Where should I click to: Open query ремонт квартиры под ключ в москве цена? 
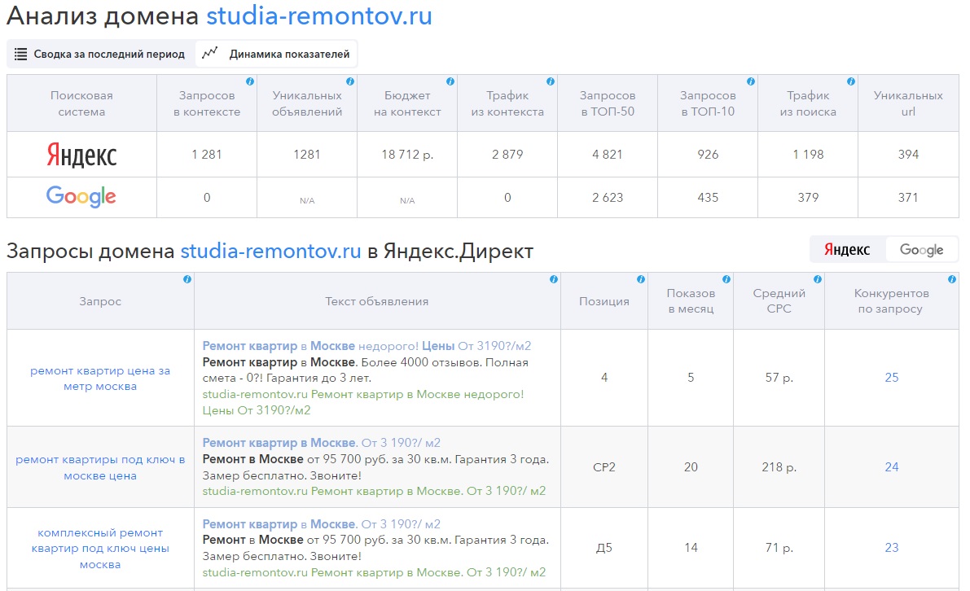coord(100,467)
